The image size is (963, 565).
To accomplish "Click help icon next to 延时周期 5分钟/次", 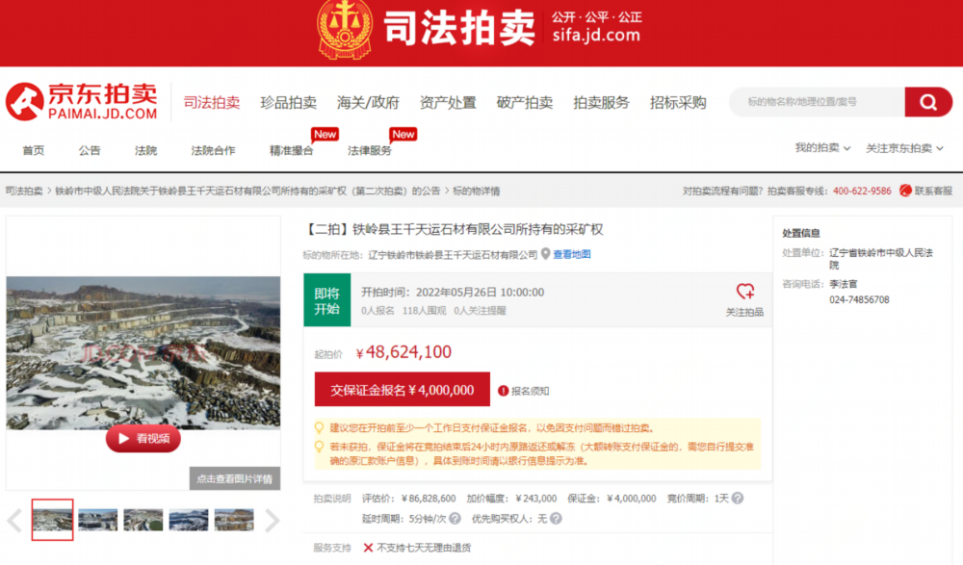I will click(x=455, y=519).
